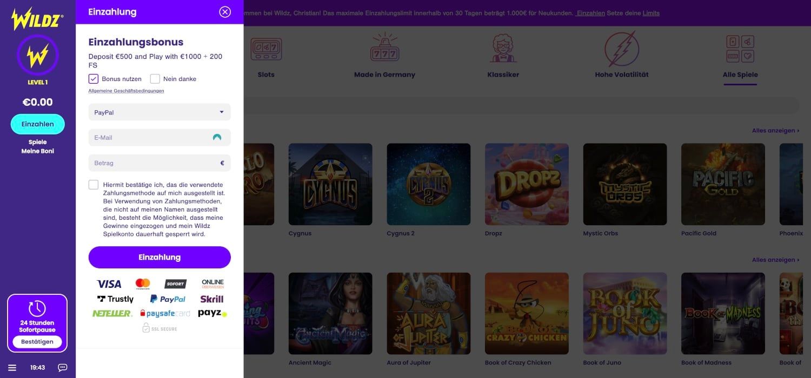Screen dimensions: 811x378
Task: Click the Skrill payment icon
Action: click(x=211, y=299)
